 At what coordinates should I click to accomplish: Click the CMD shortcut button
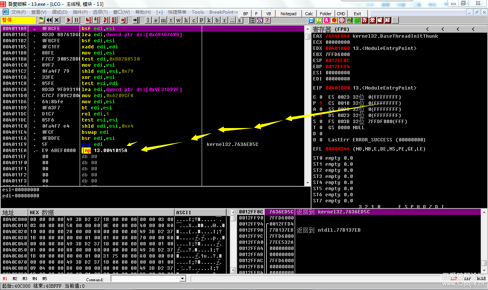341,14
